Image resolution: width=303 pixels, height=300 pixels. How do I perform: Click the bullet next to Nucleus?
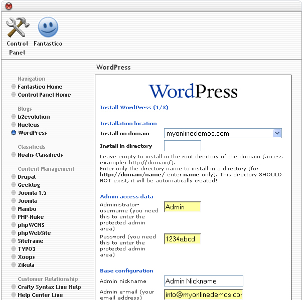(14, 125)
